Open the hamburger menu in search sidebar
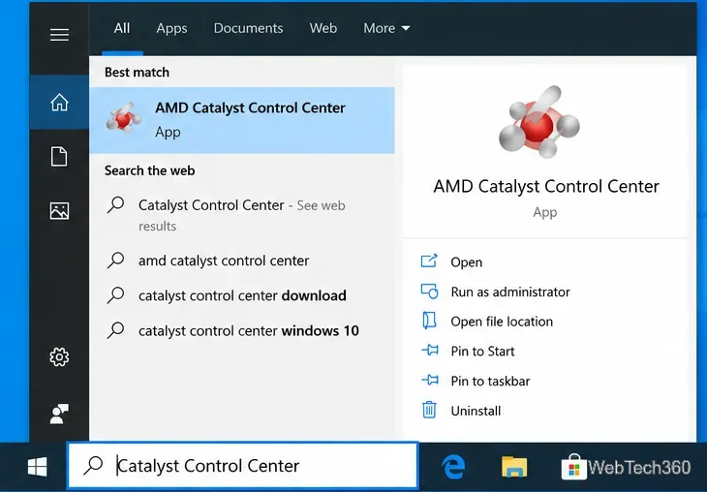This screenshot has height=492, width=707. click(x=59, y=35)
